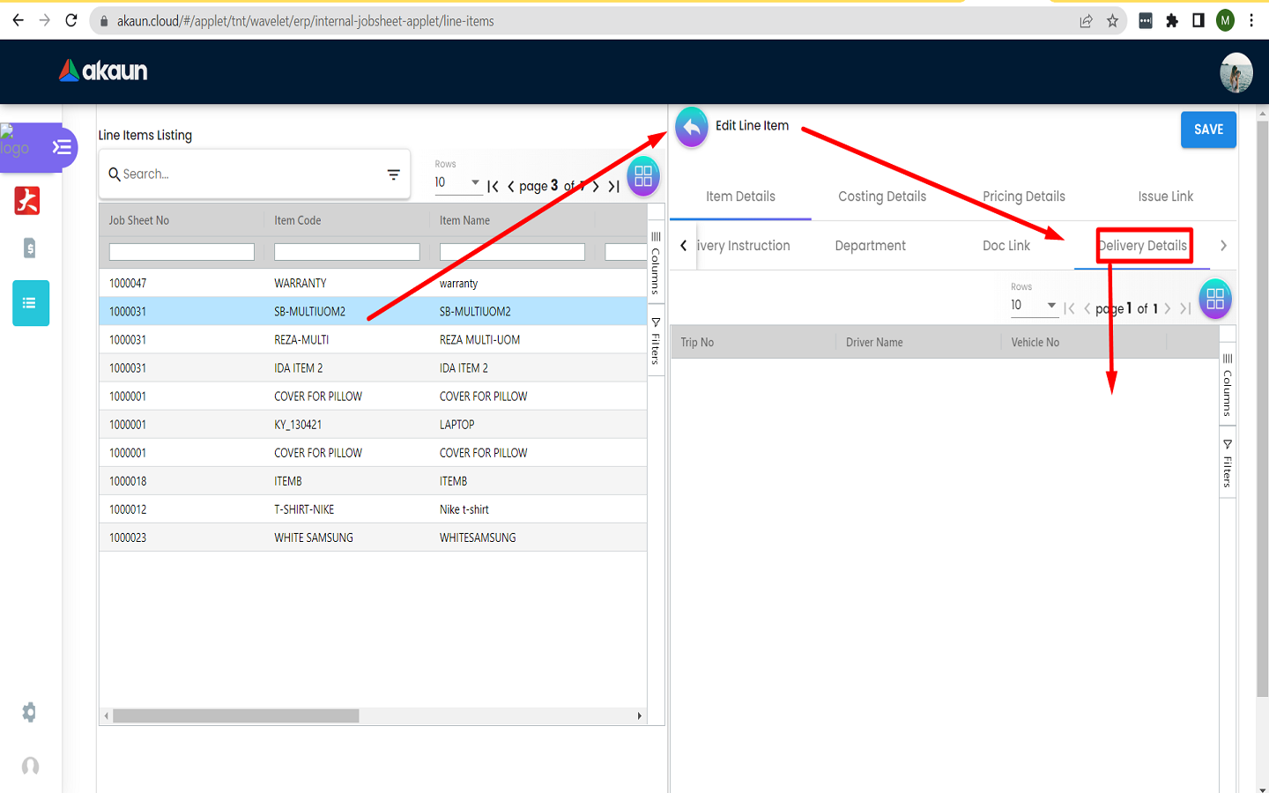This screenshot has height=793, width=1269.
Task: Click the grid view icon in Line Items Listing
Action: [643, 176]
